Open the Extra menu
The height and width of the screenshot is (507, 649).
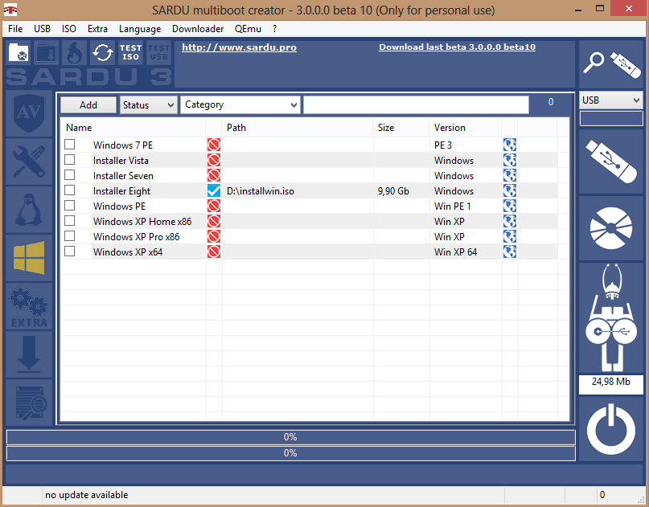pos(97,29)
